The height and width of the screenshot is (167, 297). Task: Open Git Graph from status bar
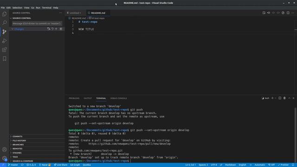[75, 165]
